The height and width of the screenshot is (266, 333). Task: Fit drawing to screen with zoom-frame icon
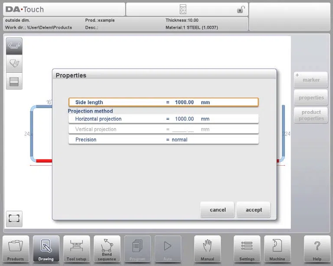14,218
